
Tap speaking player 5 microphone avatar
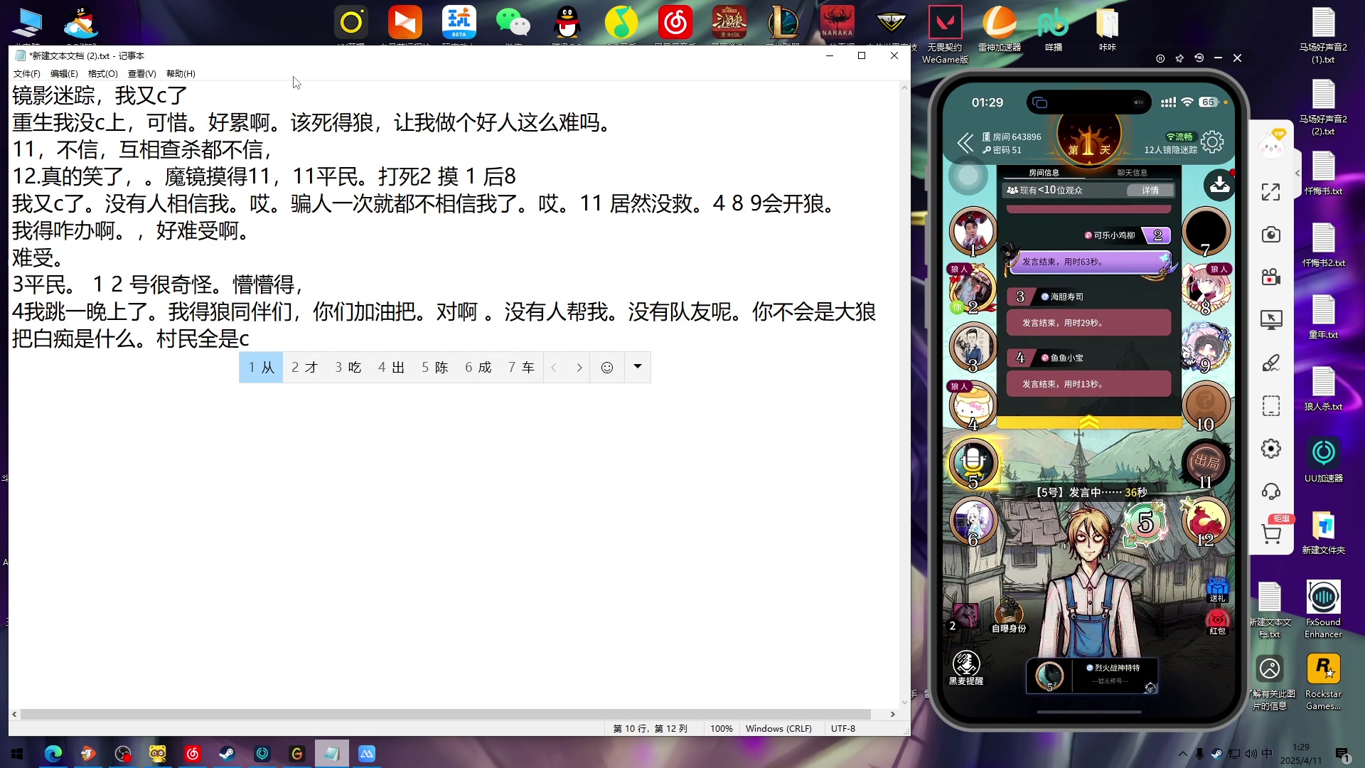point(973,463)
